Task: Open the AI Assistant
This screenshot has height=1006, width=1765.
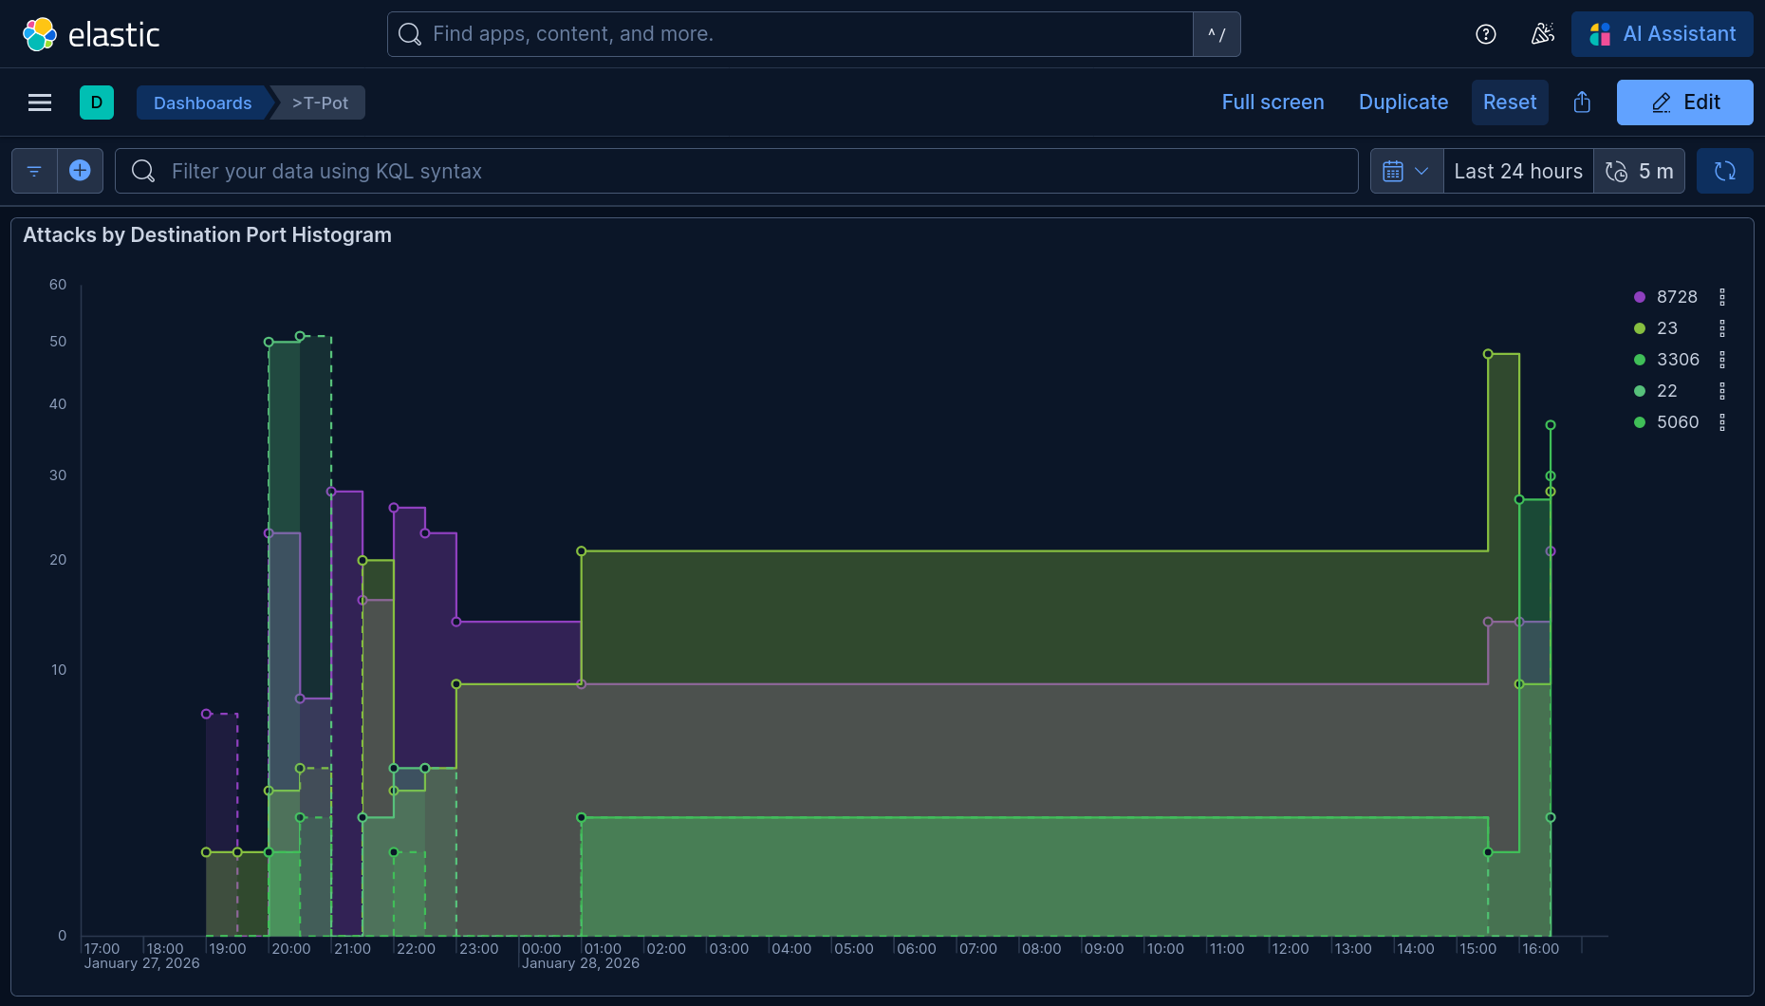Action: (x=1663, y=34)
